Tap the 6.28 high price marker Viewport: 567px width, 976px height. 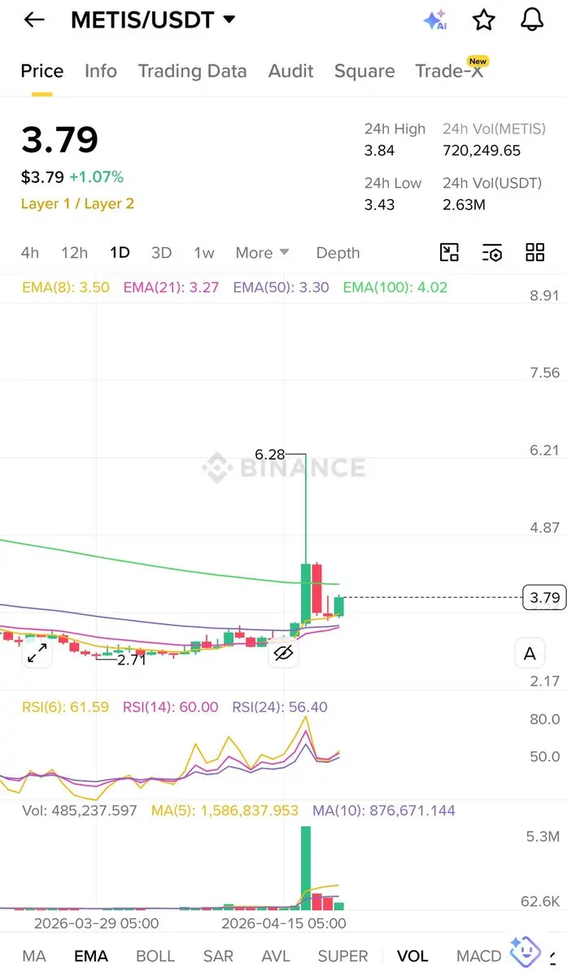pos(270,454)
